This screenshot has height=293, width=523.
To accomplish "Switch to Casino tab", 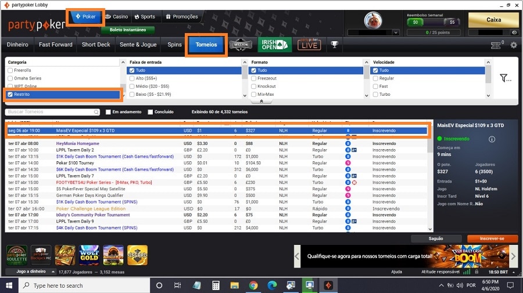I will point(117,17).
